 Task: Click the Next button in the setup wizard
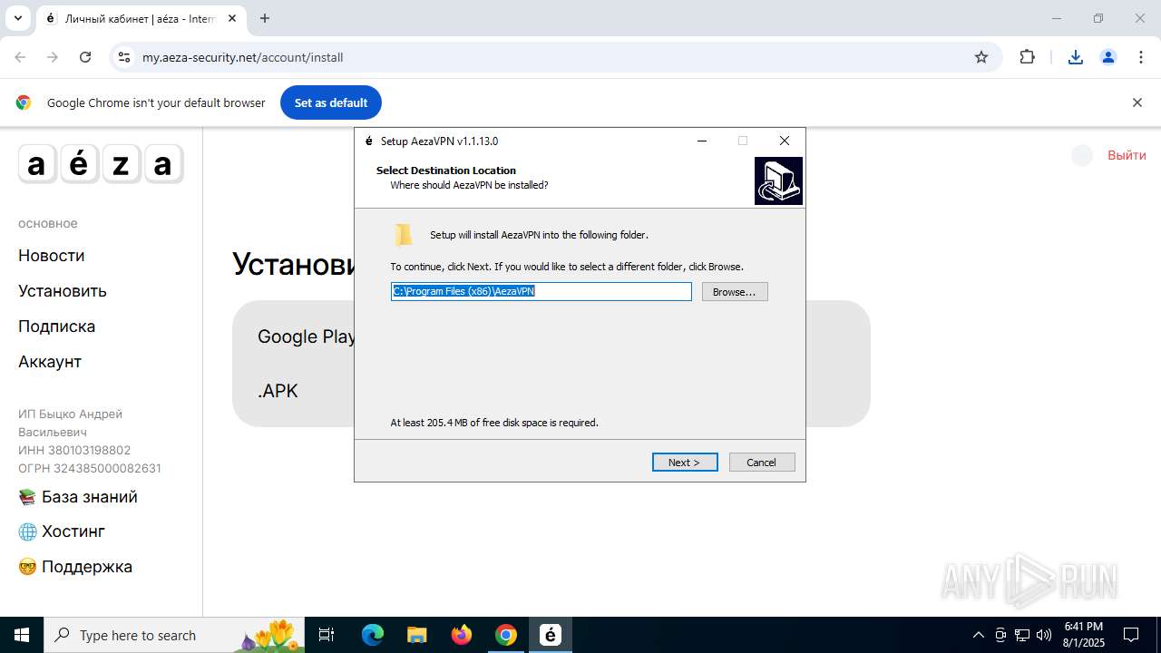685,463
